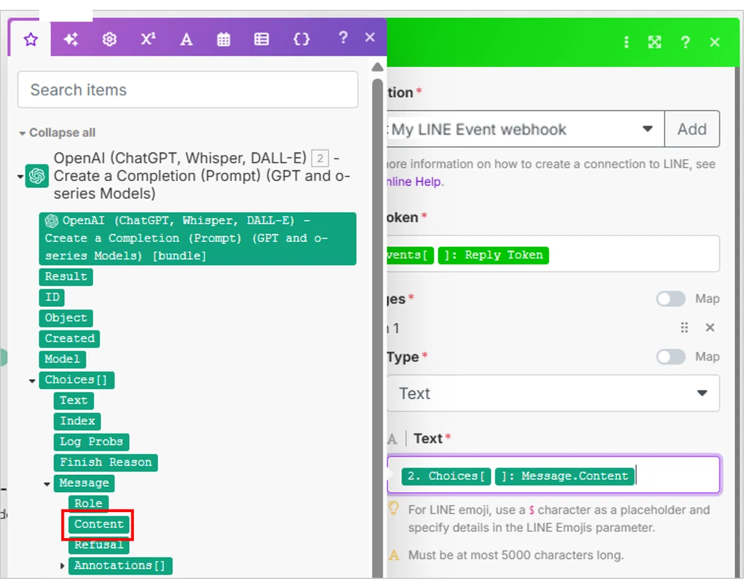Open the custom variables braces tab
This screenshot has height=579, width=744.
301,40
